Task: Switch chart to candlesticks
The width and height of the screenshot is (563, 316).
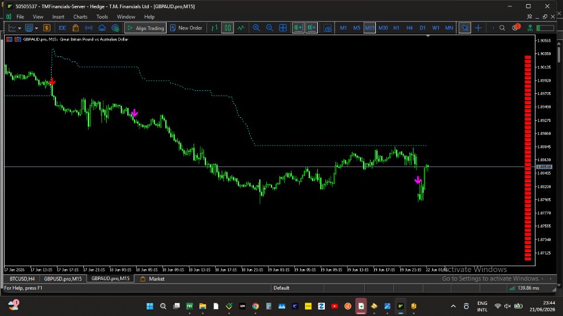Action: pos(228,28)
